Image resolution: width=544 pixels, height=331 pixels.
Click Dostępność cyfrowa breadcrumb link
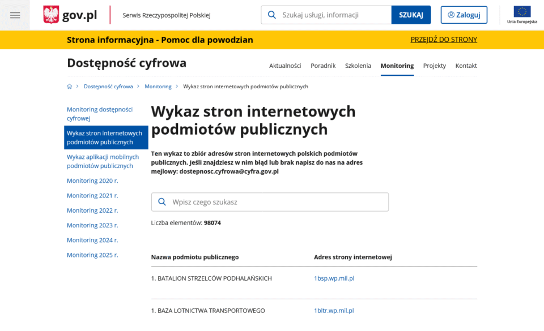[108, 87]
